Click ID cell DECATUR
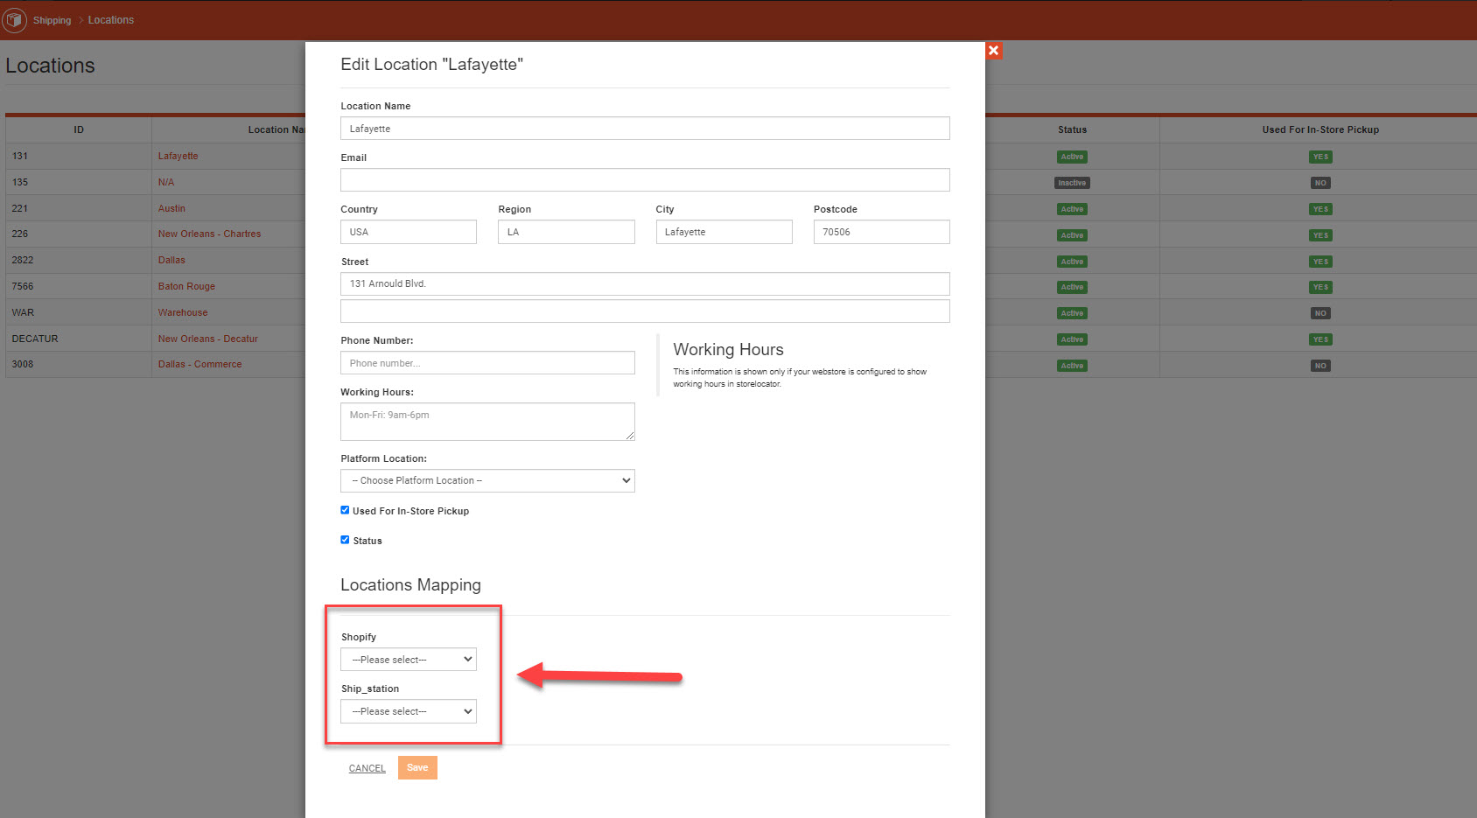This screenshot has height=818, width=1477. (35, 339)
